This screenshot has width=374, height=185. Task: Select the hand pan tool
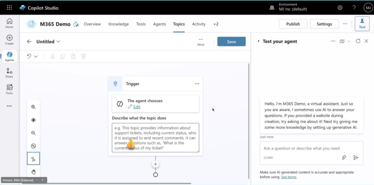pos(33,171)
